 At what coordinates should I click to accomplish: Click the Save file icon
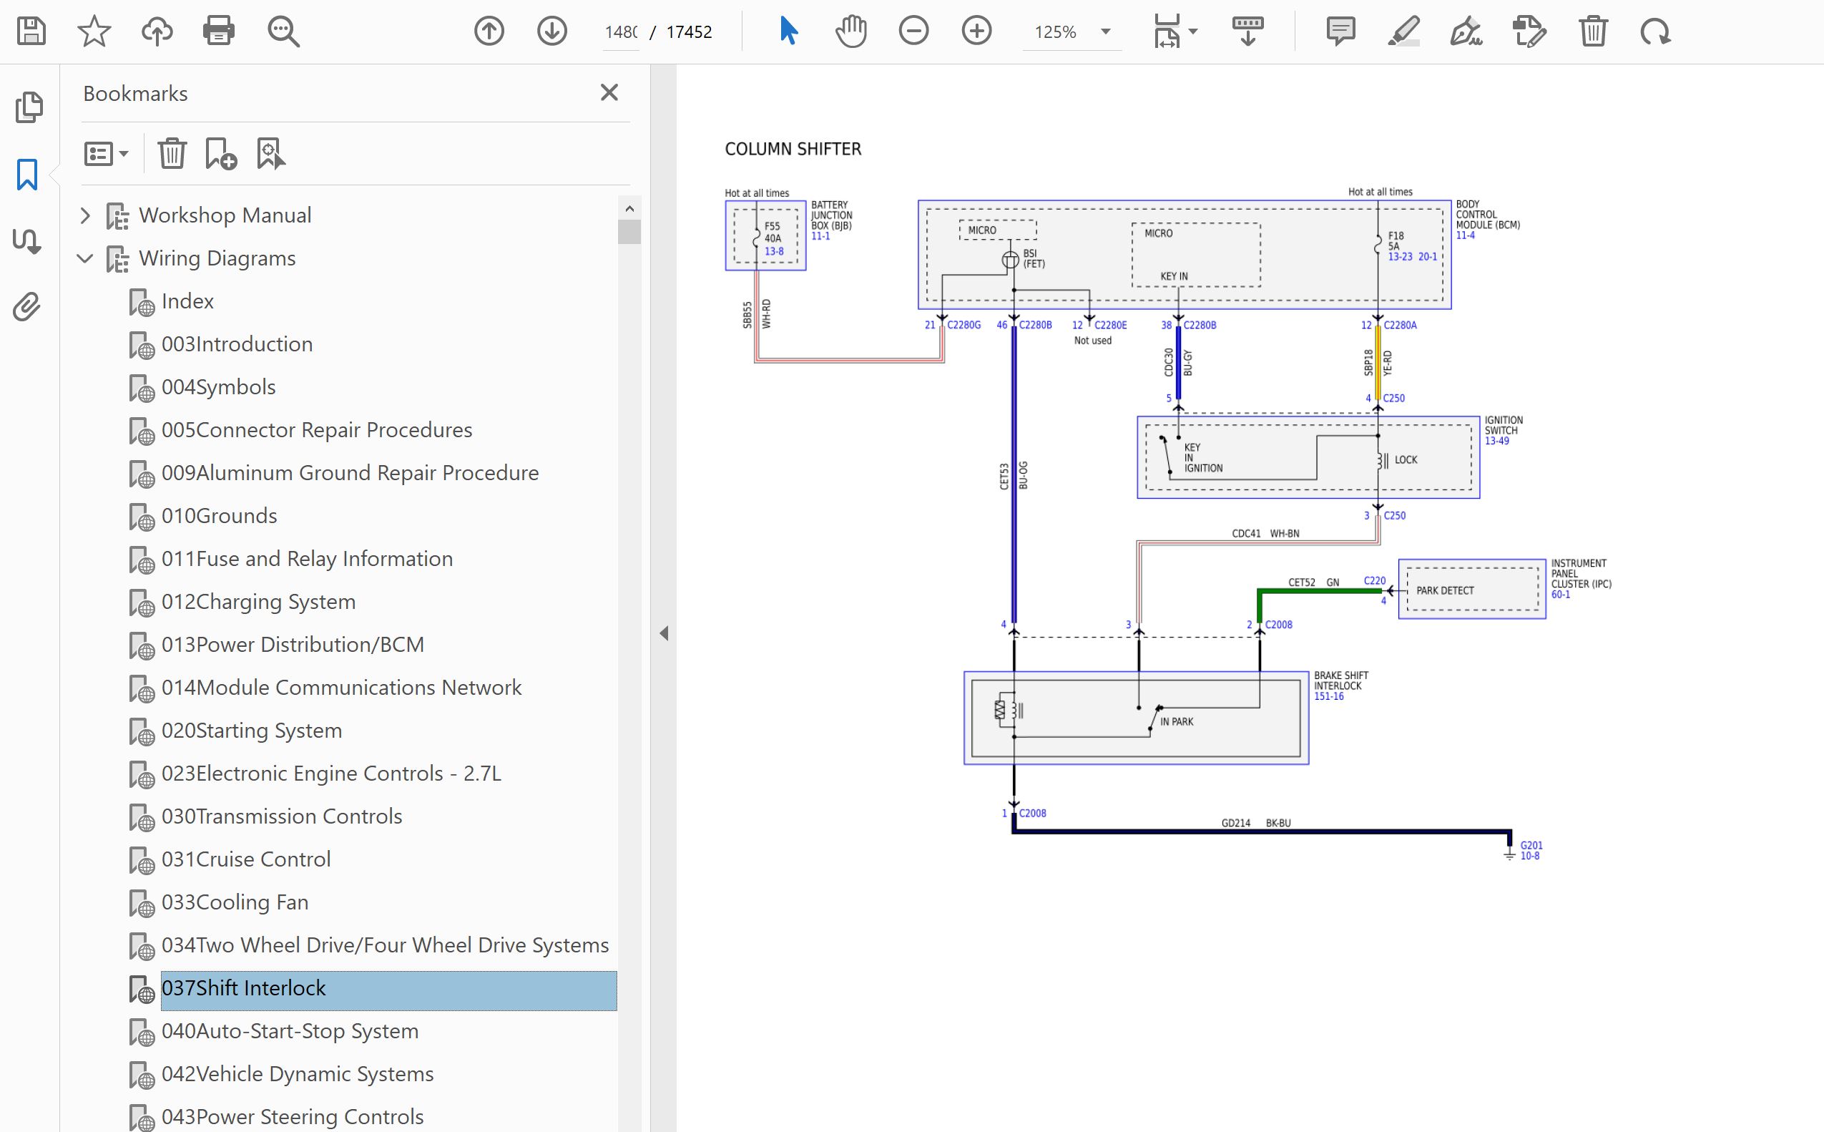(x=31, y=31)
